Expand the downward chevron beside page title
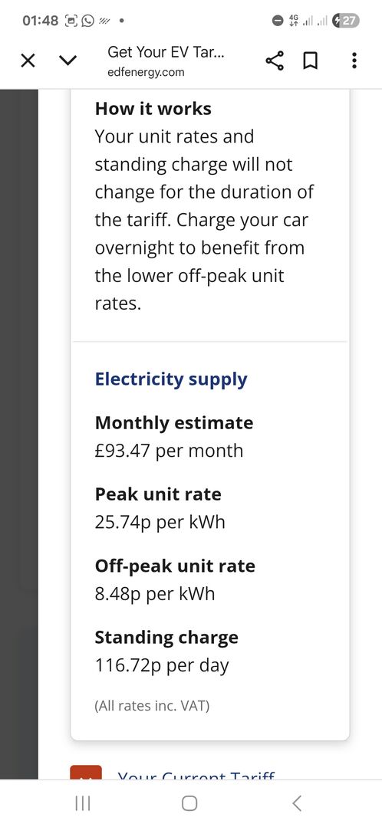Image resolution: width=382 pixels, height=827 pixels. click(68, 61)
